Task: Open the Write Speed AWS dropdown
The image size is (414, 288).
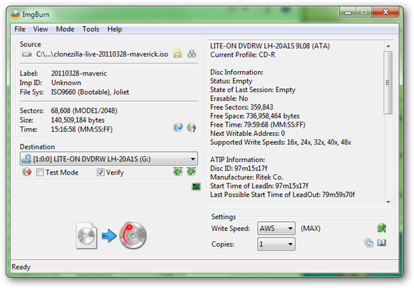Action: coord(276,228)
